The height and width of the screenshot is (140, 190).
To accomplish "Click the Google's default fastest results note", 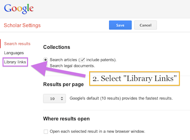I will click(x=121, y=98).
